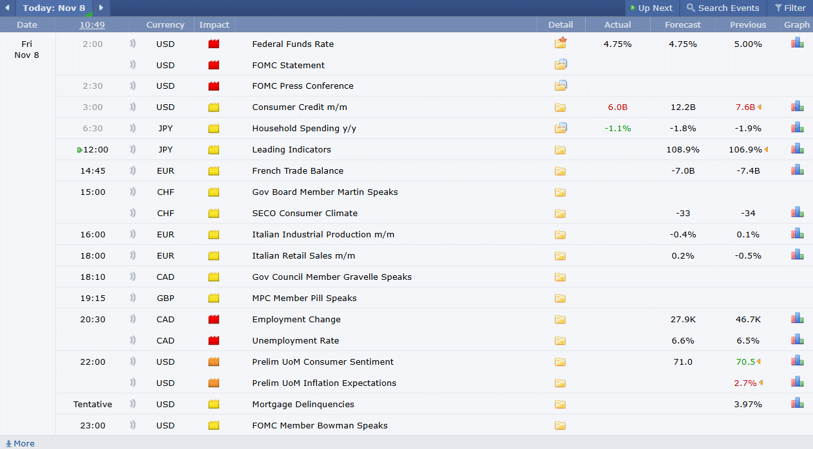Screen dimensions: 813x449
Task: Click the 10:49 time zone setting
Action: [x=92, y=24]
